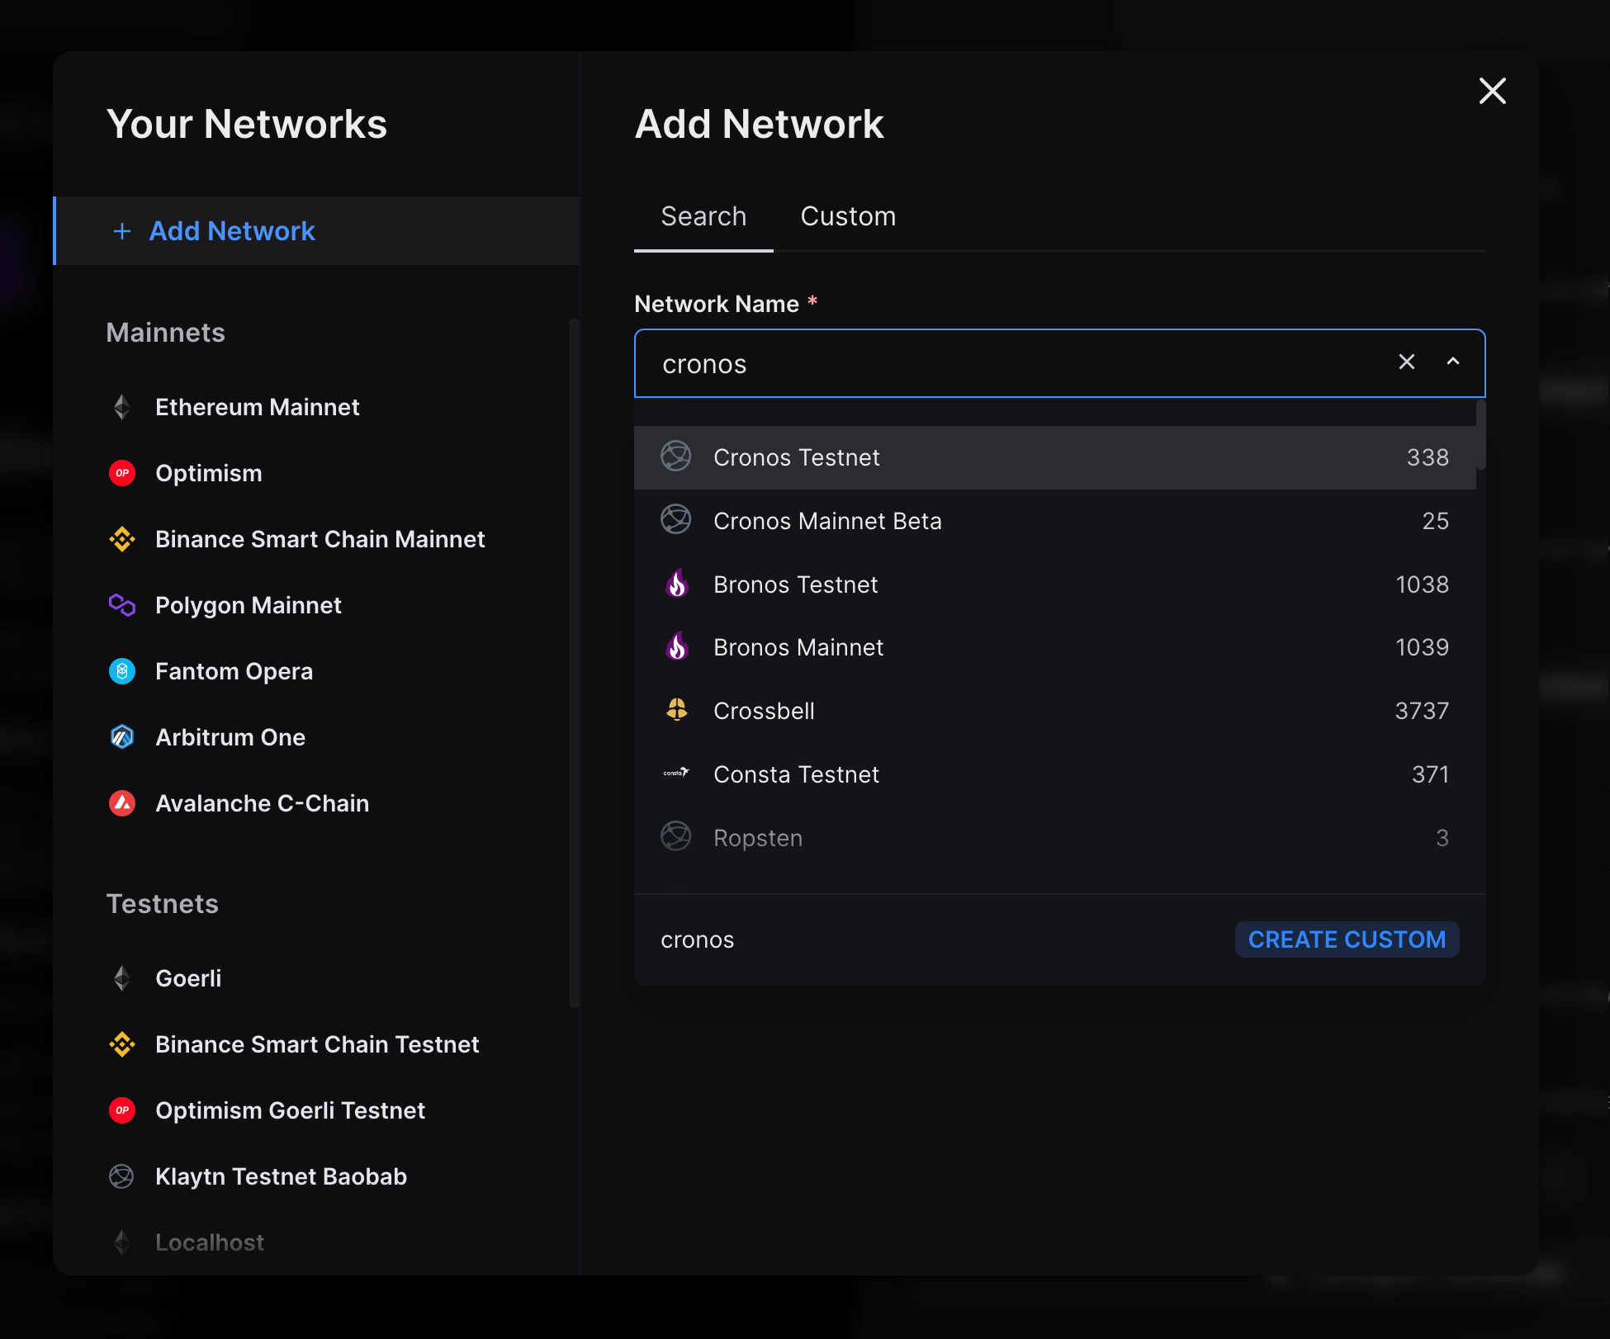Click the Polygon Mainnet purple icon
Viewport: 1610px width, 1339px height.
pyautogui.click(x=122, y=605)
